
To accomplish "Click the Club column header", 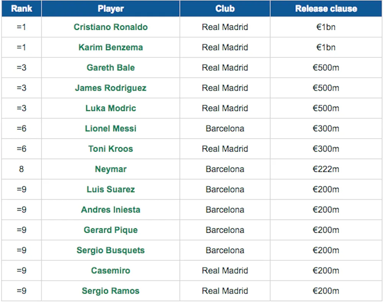I will tap(225, 8).
